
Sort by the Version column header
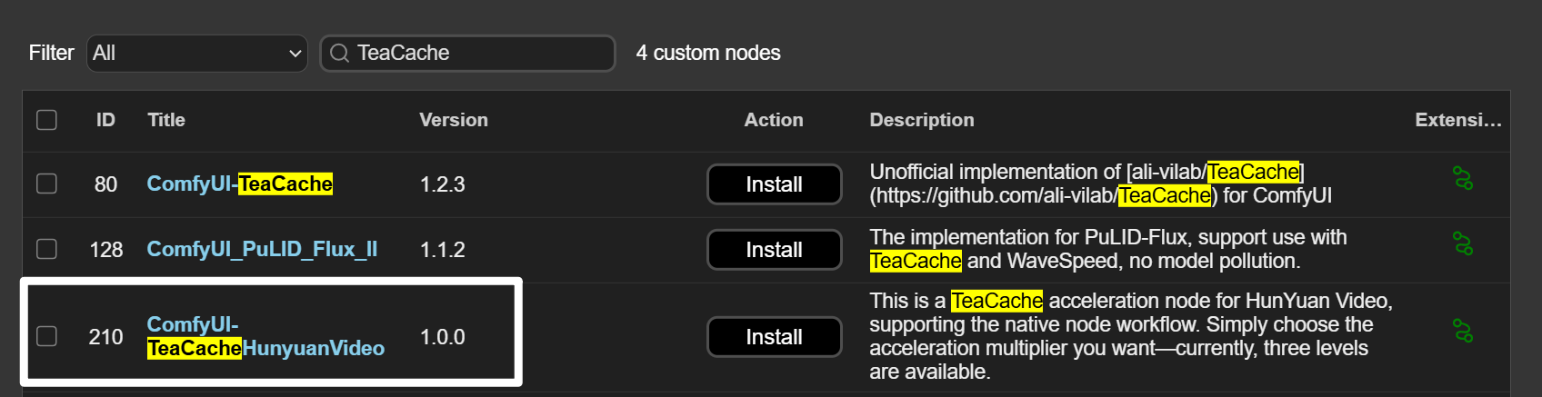(454, 120)
